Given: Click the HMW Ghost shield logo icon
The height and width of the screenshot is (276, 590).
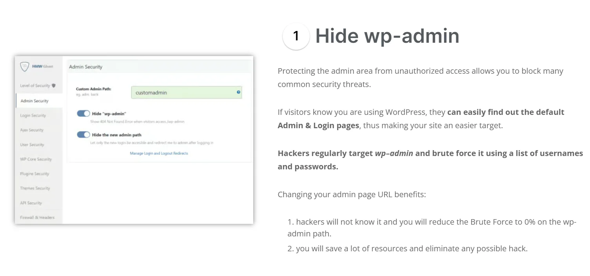Looking at the screenshot, I should 25,67.
